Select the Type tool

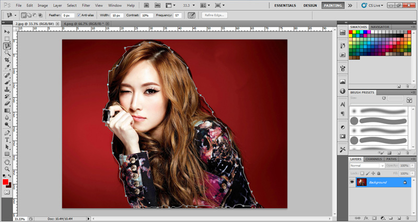pyautogui.click(x=7, y=139)
